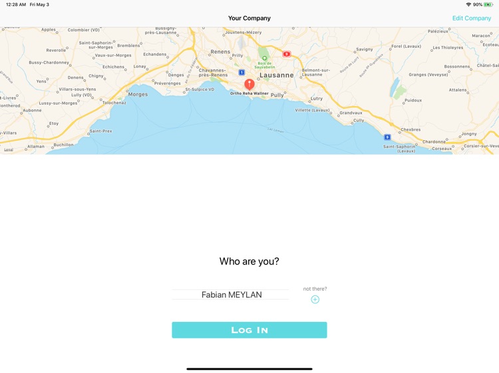
Task: Tap the battery indicator in status bar
Action: pos(488,5)
